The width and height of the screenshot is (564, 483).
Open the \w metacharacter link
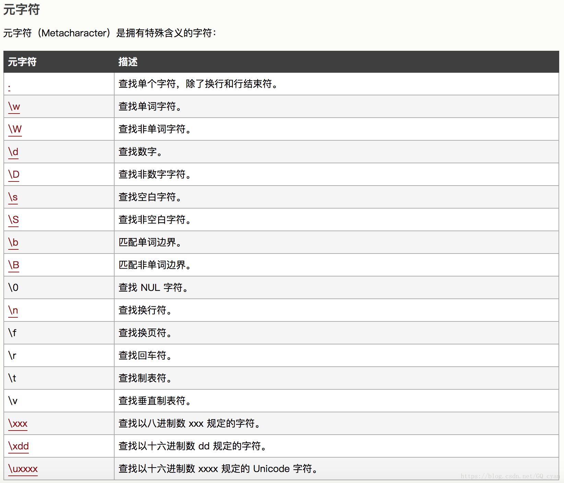coord(14,107)
